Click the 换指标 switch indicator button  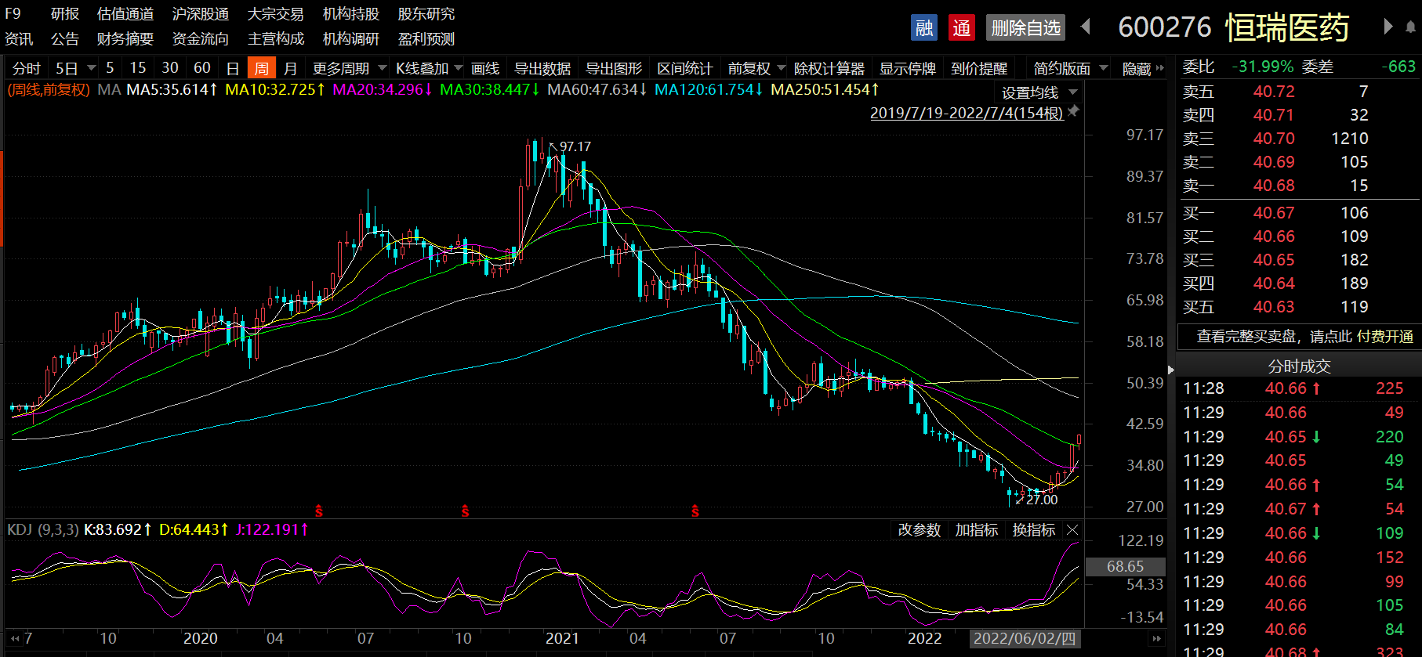tap(1033, 530)
